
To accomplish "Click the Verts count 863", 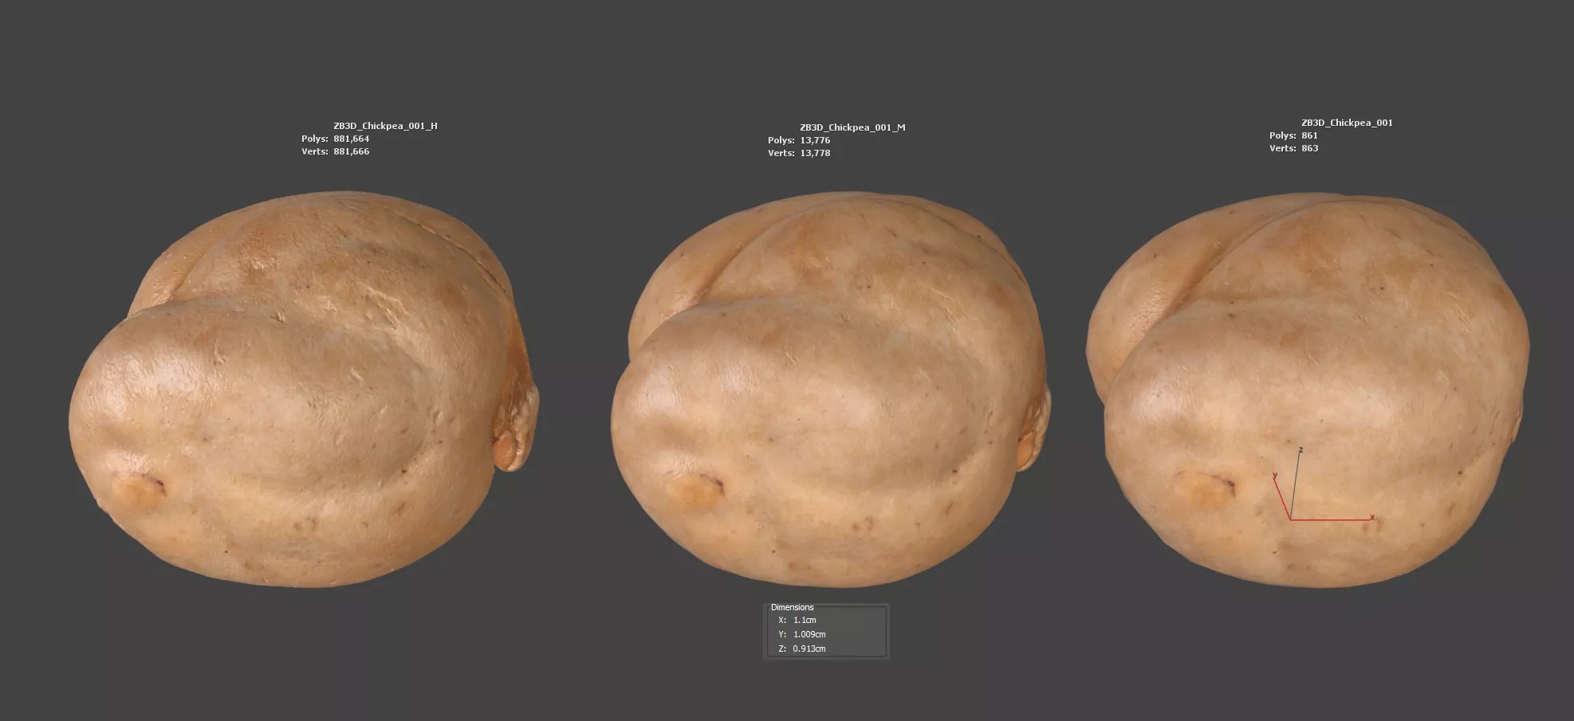I will 1309,148.
